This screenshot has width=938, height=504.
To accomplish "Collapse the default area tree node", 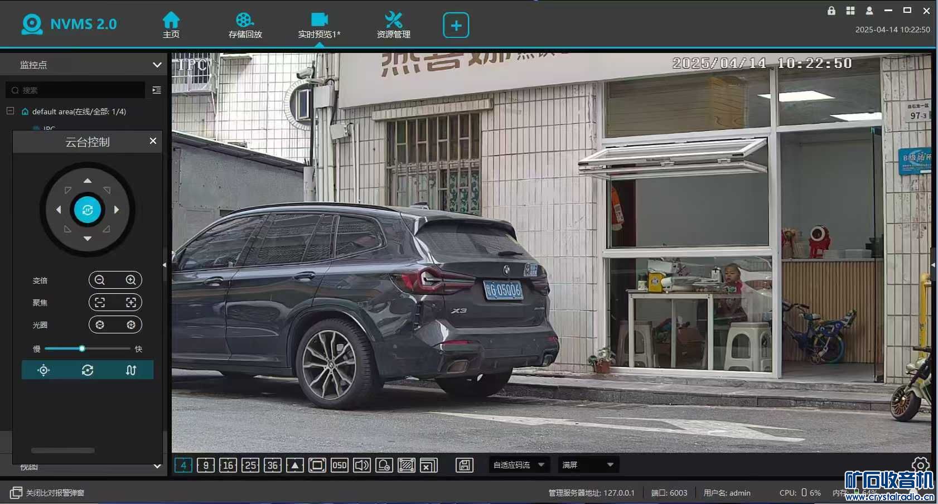I will 10,111.
